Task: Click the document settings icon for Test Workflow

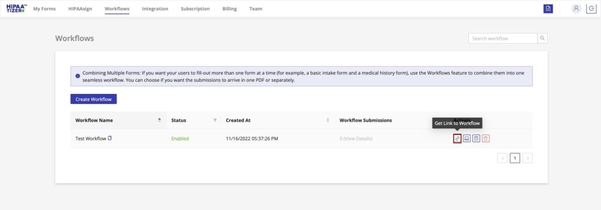Action: 476,139
